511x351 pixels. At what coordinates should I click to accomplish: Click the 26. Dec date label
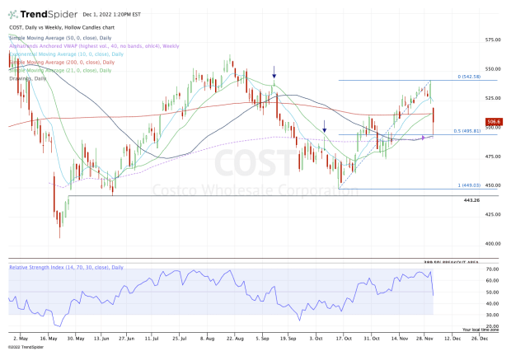point(480,339)
